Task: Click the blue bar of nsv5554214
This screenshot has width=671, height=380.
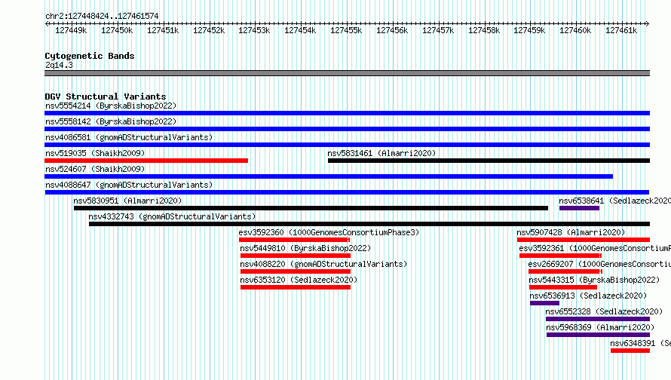Action: pos(347,113)
